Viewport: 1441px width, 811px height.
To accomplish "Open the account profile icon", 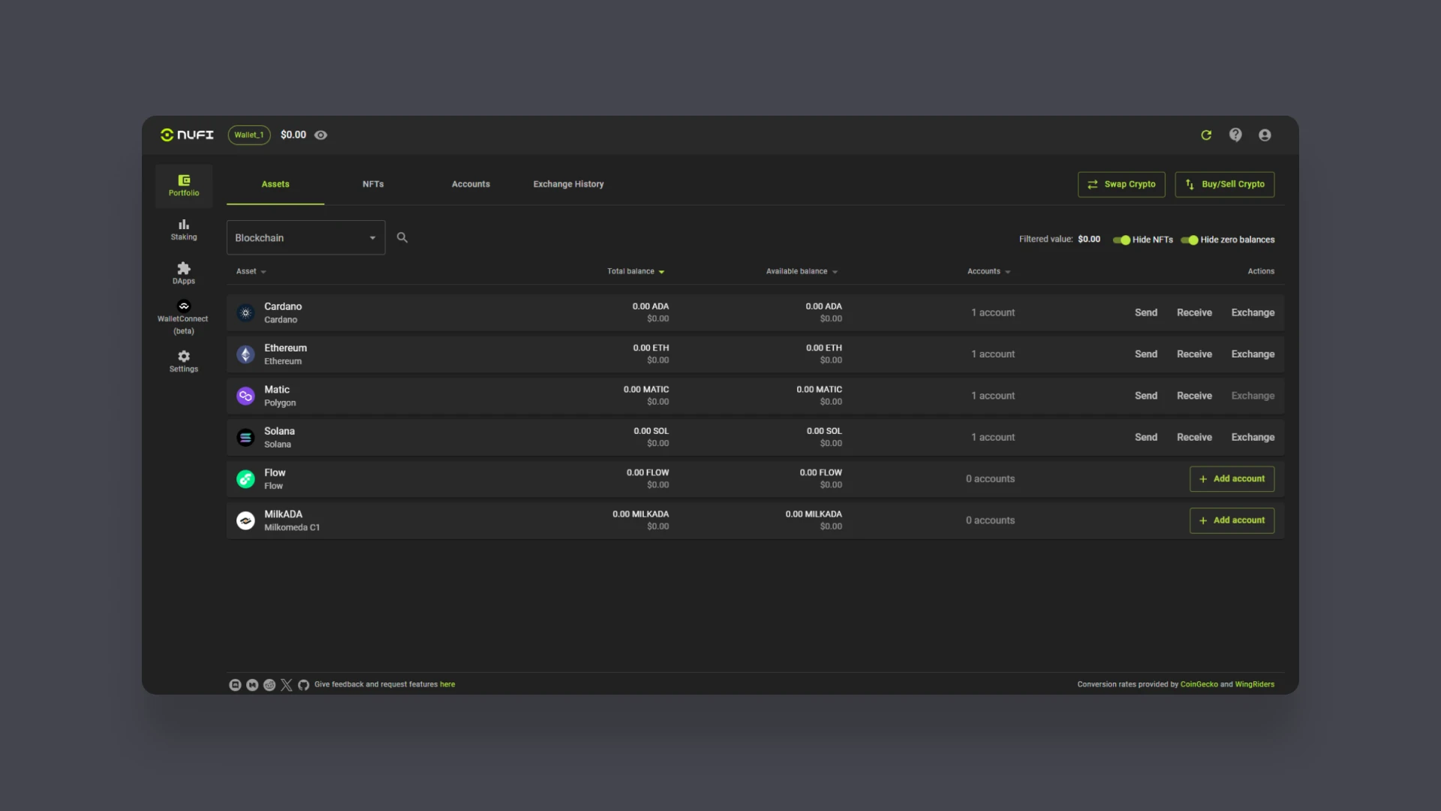I will [1265, 135].
